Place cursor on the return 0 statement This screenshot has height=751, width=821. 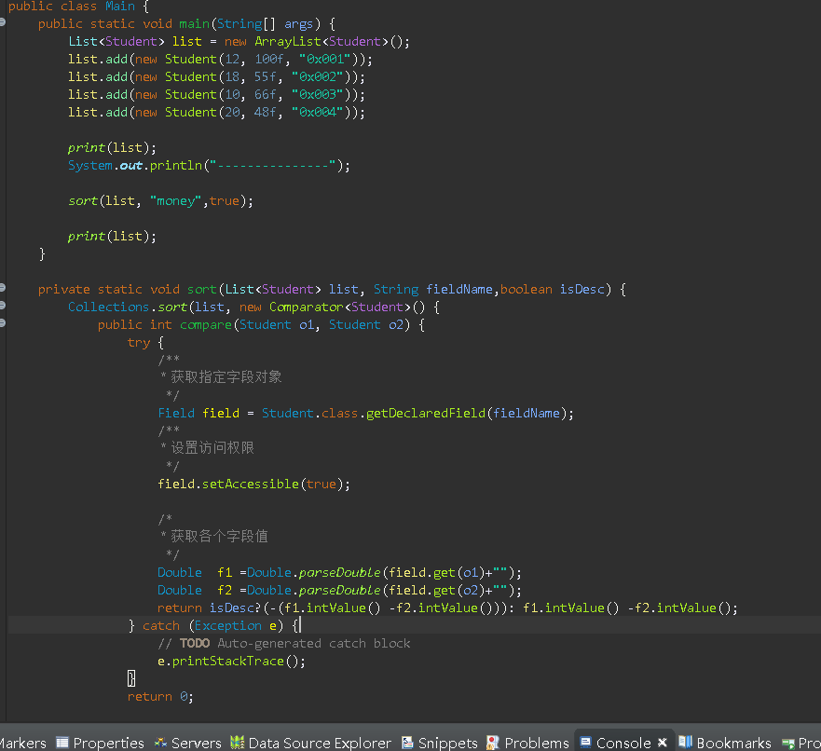pyautogui.click(x=159, y=696)
